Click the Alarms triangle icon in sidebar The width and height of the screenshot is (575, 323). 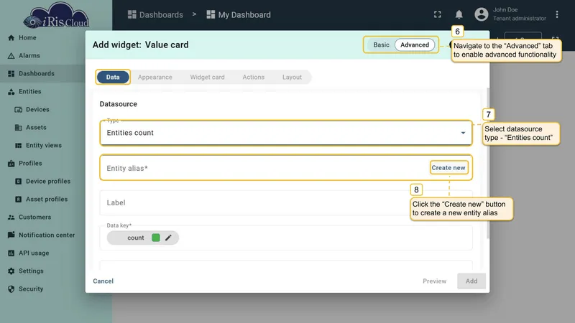pos(11,56)
